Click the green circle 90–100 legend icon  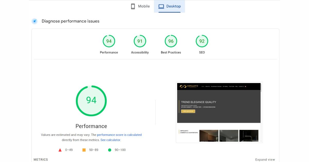(110, 150)
